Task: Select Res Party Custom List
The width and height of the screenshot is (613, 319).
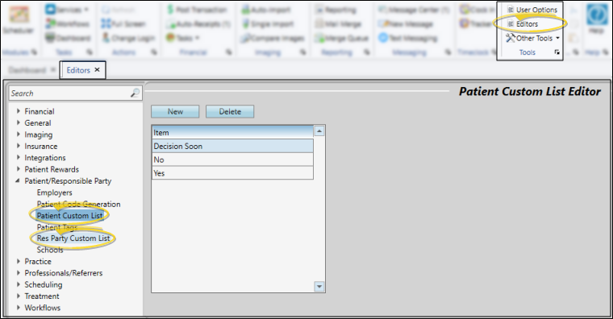Action: (x=73, y=238)
